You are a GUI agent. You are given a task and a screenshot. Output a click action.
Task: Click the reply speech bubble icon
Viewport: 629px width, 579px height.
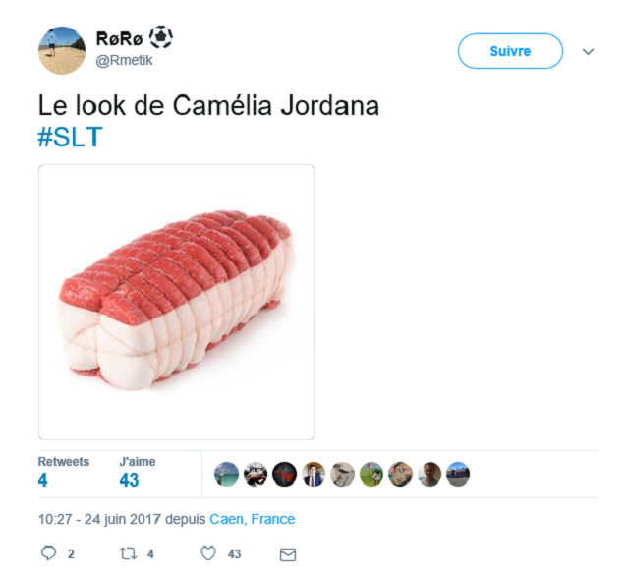[48, 553]
